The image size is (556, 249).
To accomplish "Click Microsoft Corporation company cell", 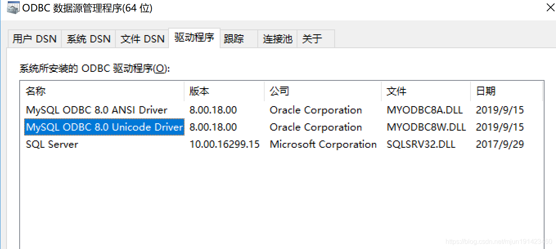I will tap(323, 144).
